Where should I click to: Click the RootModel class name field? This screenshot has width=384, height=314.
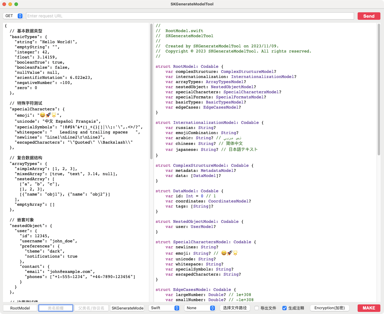point(20,308)
